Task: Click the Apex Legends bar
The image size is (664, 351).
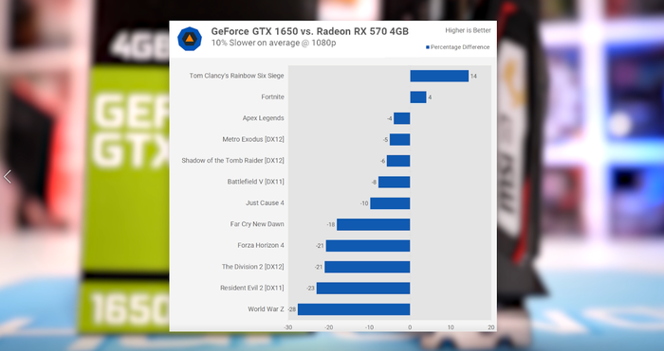Action: (402, 118)
